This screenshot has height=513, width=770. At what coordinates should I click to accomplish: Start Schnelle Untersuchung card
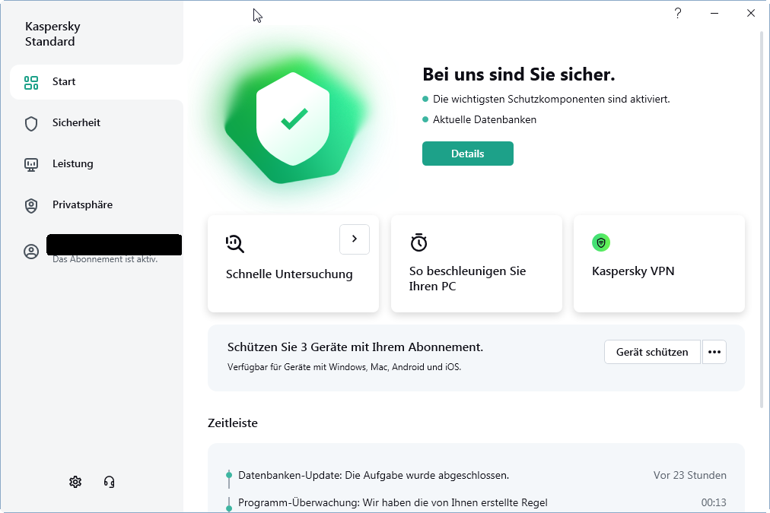pos(293,264)
